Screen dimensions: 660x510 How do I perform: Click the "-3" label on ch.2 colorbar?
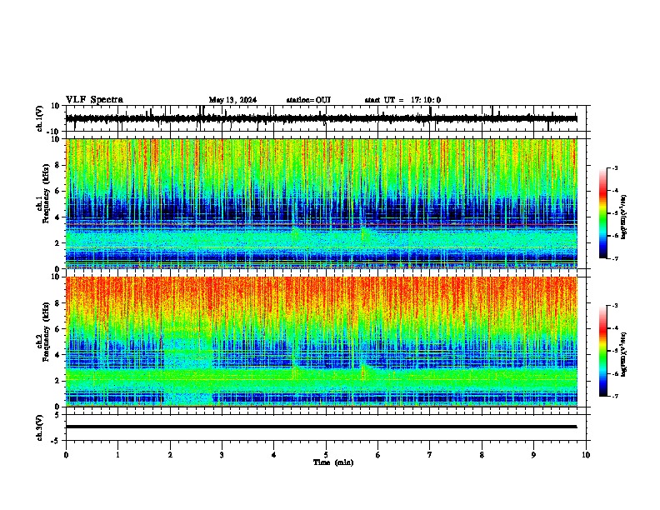click(614, 306)
